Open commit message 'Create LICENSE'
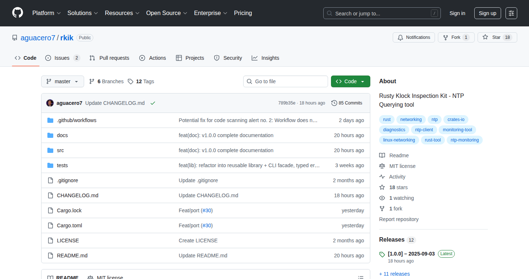This screenshot has width=529, height=279. click(198, 241)
